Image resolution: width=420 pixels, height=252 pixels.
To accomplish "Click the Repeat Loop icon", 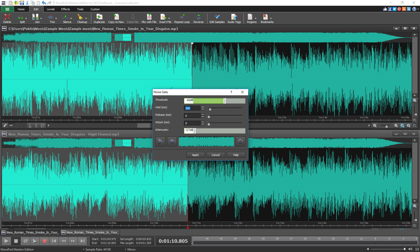I will (x=182, y=18).
